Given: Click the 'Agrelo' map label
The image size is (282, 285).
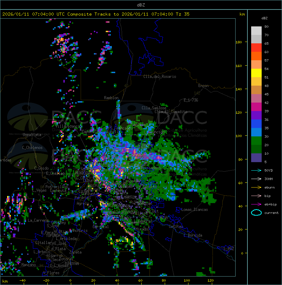Looking at the screenshot, I should [83, 203].
